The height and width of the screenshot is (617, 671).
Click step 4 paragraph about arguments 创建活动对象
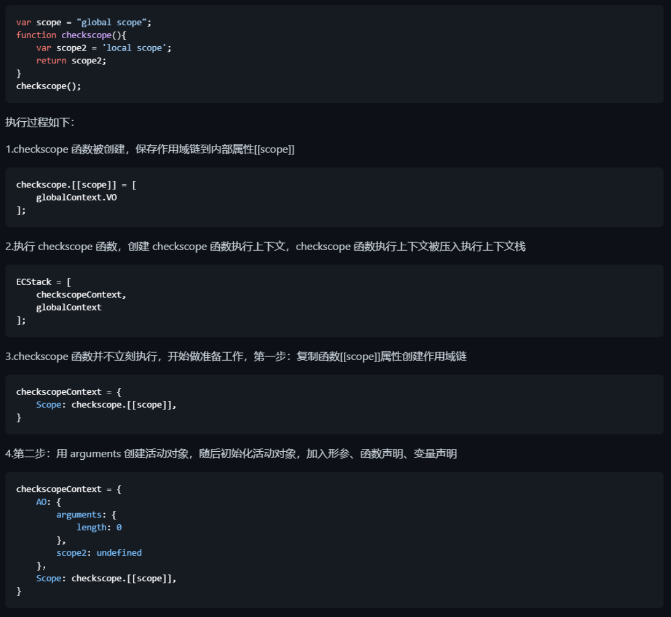coord(231,454)
